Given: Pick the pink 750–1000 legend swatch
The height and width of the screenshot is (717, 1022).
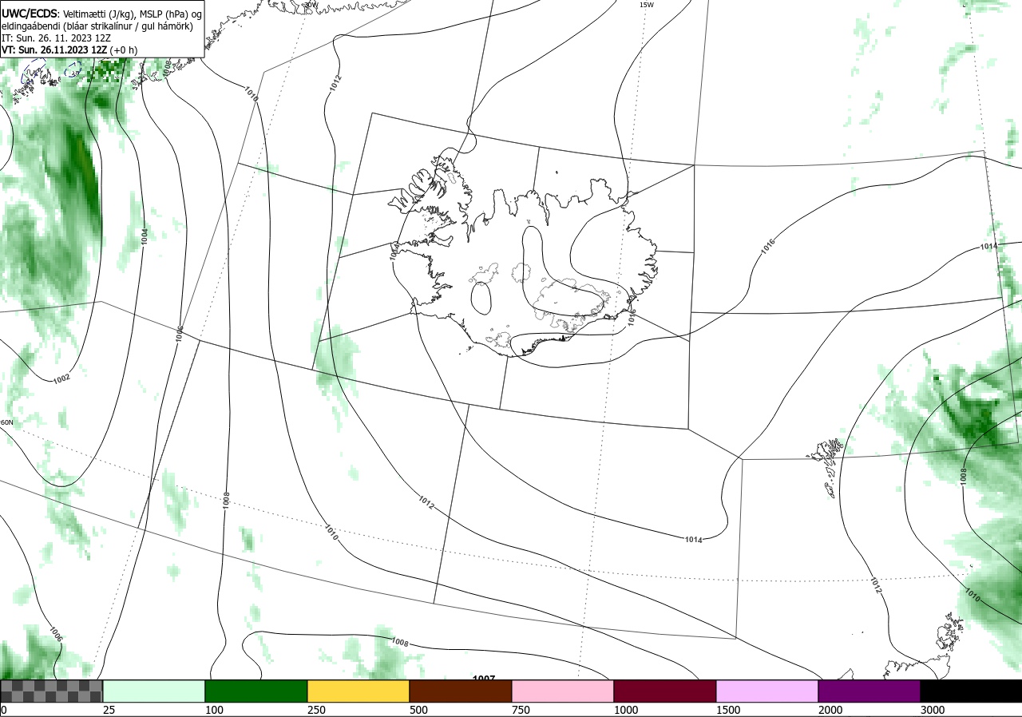Looking at the screenshot, I should [x=563, y=691].
